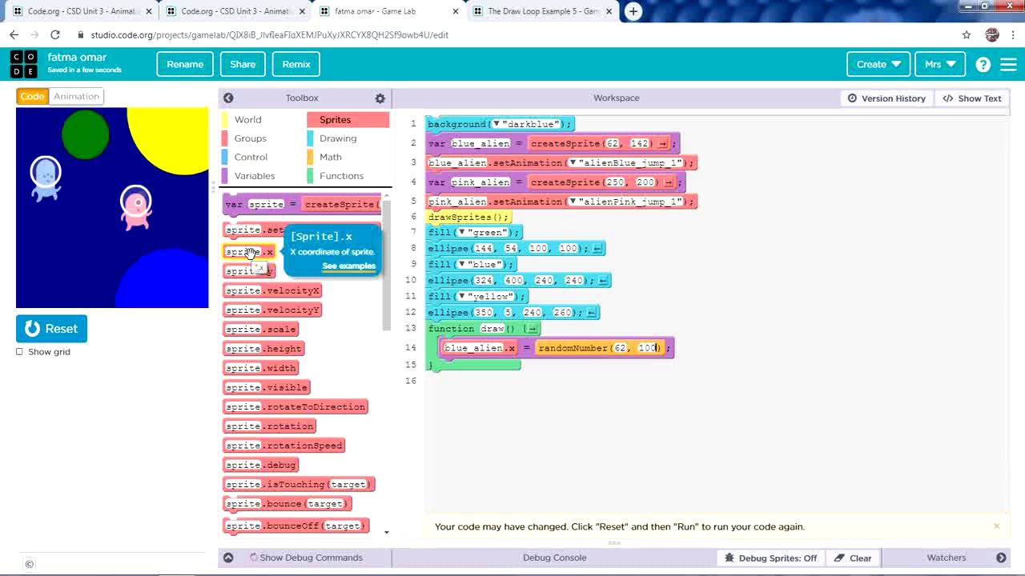1025x576 pixels.
Task: Click the Remix button
Action: click(x=296, y=64)
